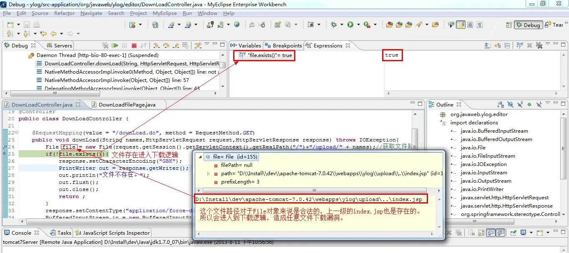The height and width of the screenshot is (253, 569).
Task: Toggle Hide Fields in Outline
Action: (511, 104)
